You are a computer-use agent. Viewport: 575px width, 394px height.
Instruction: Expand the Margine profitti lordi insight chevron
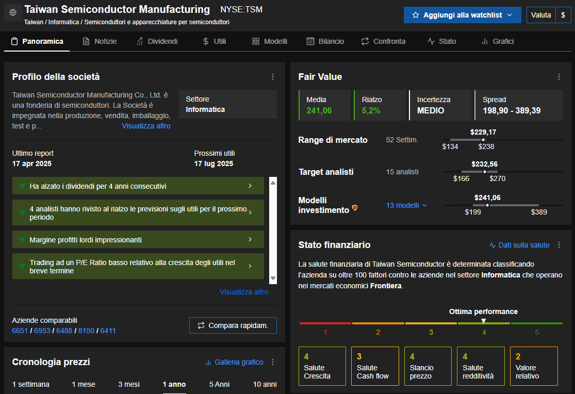coord(250,239)
